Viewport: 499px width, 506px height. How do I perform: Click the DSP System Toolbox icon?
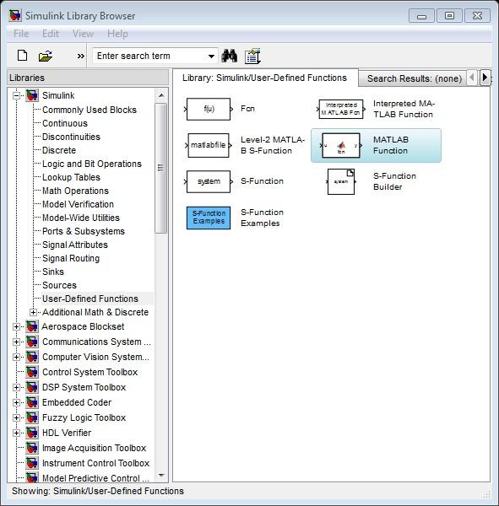[32, 387]
